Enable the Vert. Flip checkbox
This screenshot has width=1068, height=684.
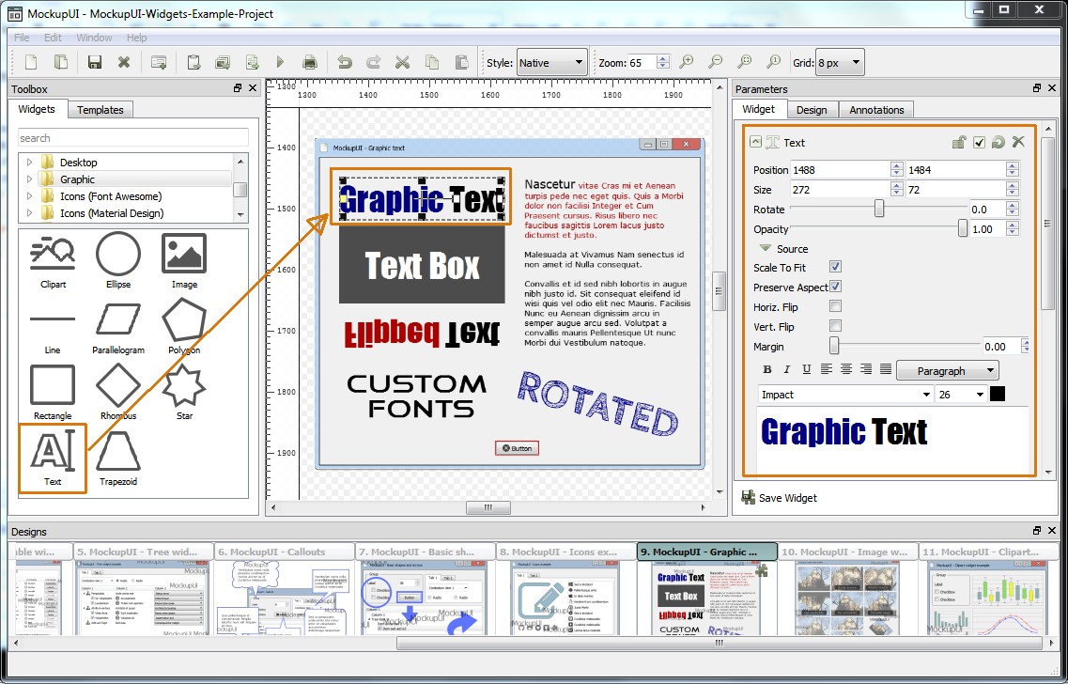pyautogui.click(x=835, y=326)
